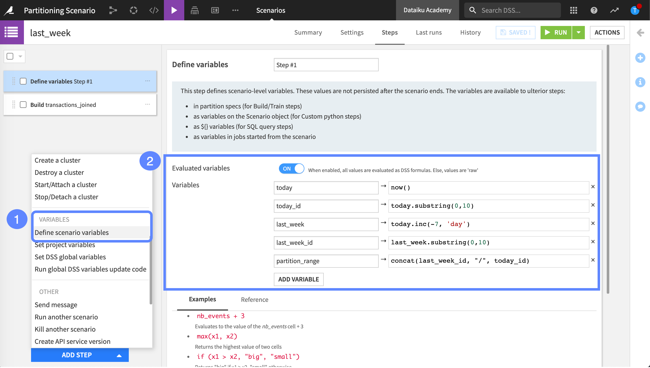The height and width of the screenshot is (368, 650).
Task: Check the Build transactions_joined checkbox
Action: click(23, 105)
